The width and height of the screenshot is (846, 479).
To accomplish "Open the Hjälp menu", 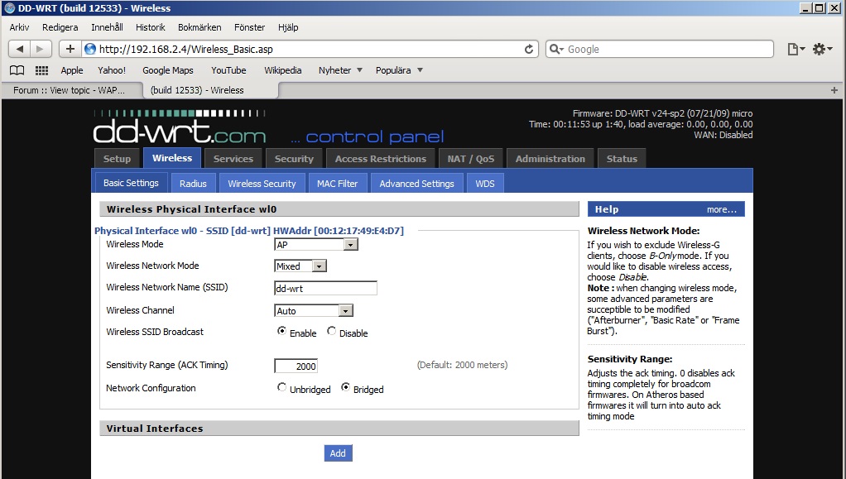I will (x=288, y=27).
